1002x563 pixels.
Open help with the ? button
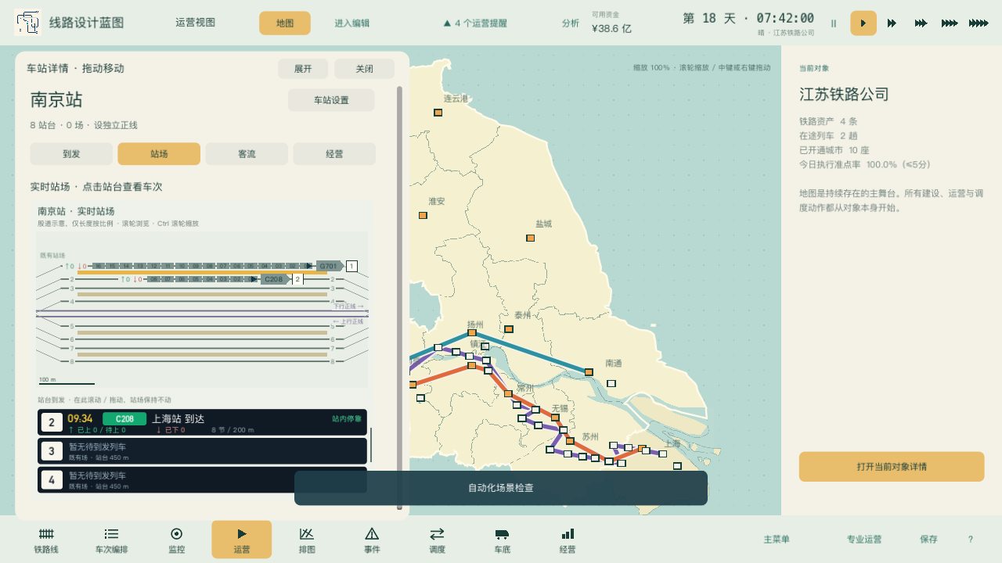[x=971, y=540]
